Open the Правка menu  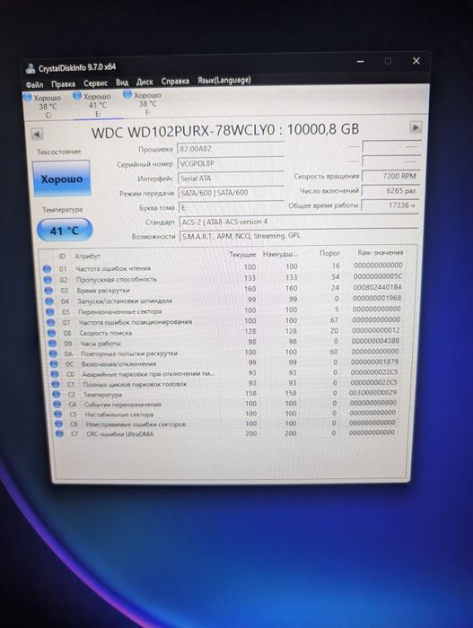click(x=63, y=83)
